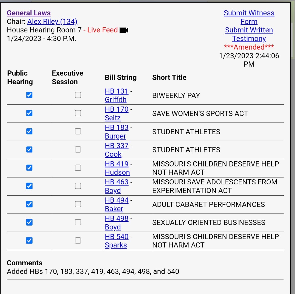Click the Live Feed video camera icon
The width and height of the screenshot is (295, 294).
124,30
